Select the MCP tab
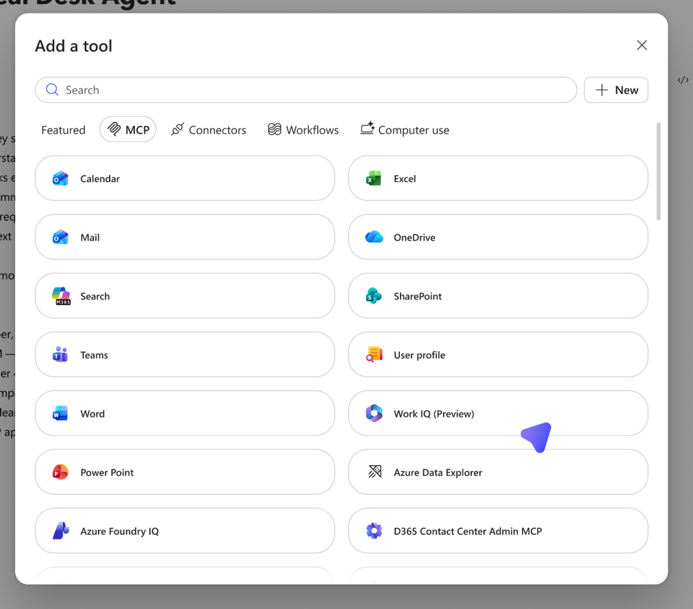 tap(128, 129)
